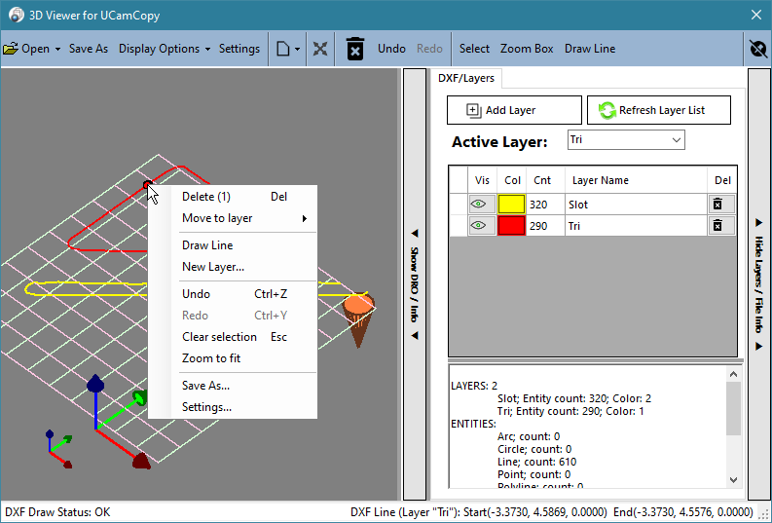Delete the Slot layer using its trash icon
Image resolution: width=772 pixels, height=523 pixels.
point(721,204)
